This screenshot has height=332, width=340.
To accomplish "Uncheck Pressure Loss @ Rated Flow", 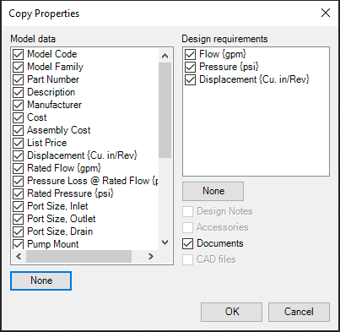I will [x=18, y=181].
